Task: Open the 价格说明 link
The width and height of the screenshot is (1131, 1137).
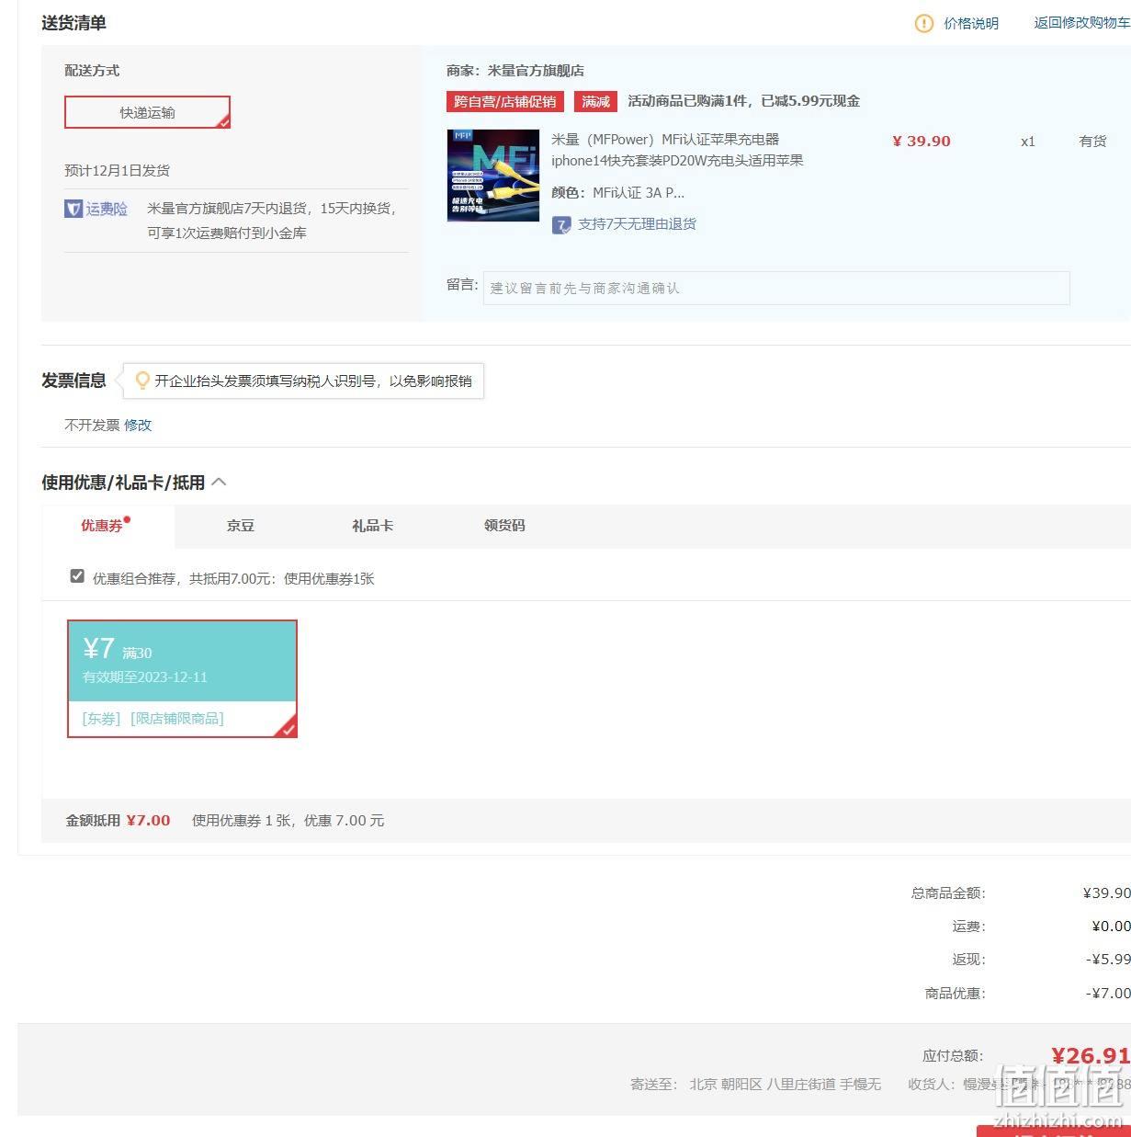Action: (x=971, y=23)
